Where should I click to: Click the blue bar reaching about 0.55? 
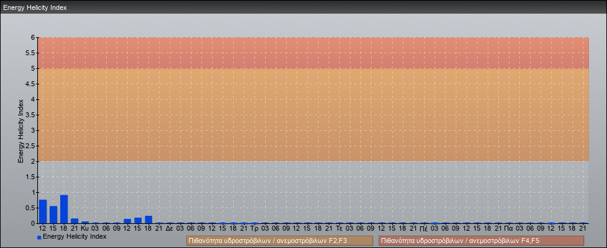coord(53,215)
